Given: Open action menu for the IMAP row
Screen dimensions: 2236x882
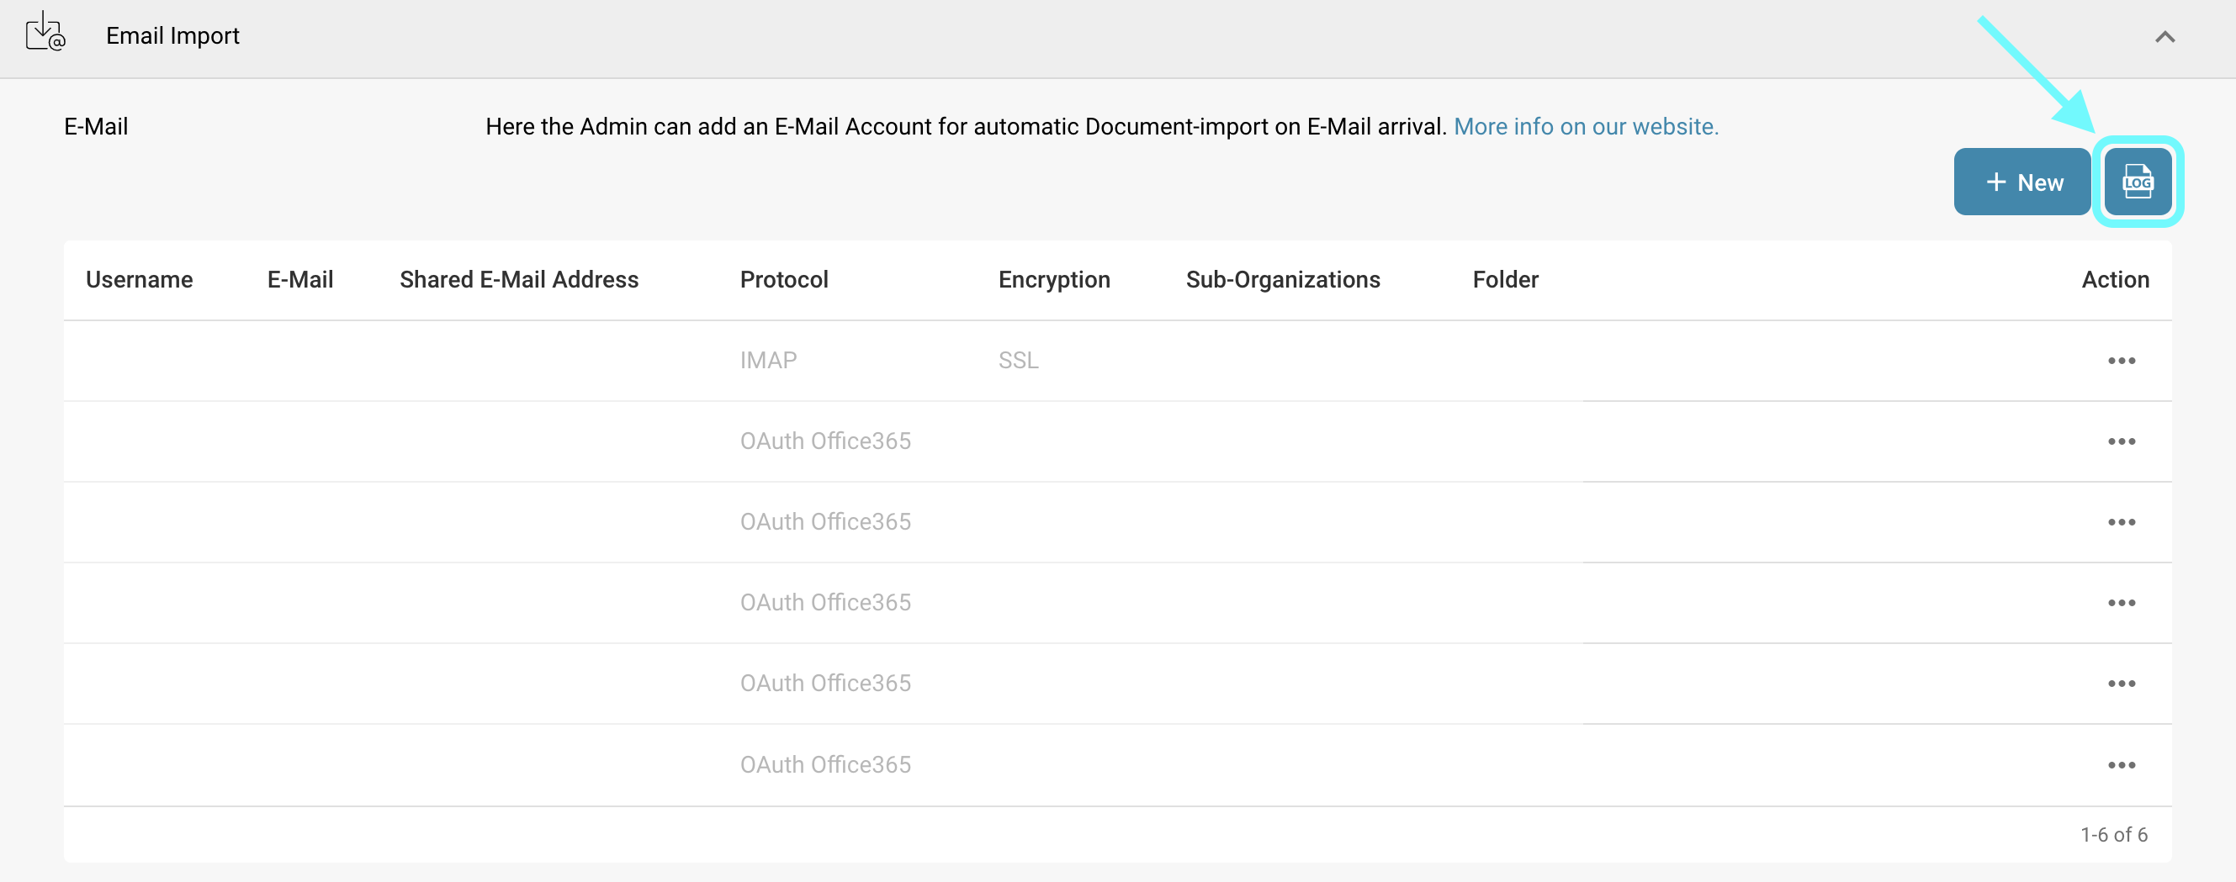Looking at the screenshot, I should coord(2121,361).
